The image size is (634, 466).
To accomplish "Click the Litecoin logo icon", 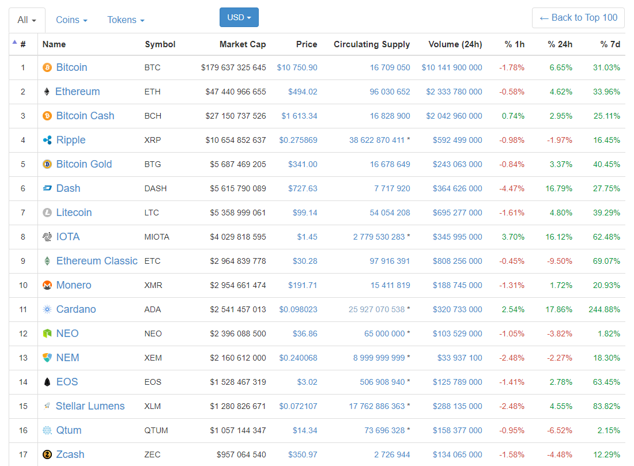I will tap(47, 213).
